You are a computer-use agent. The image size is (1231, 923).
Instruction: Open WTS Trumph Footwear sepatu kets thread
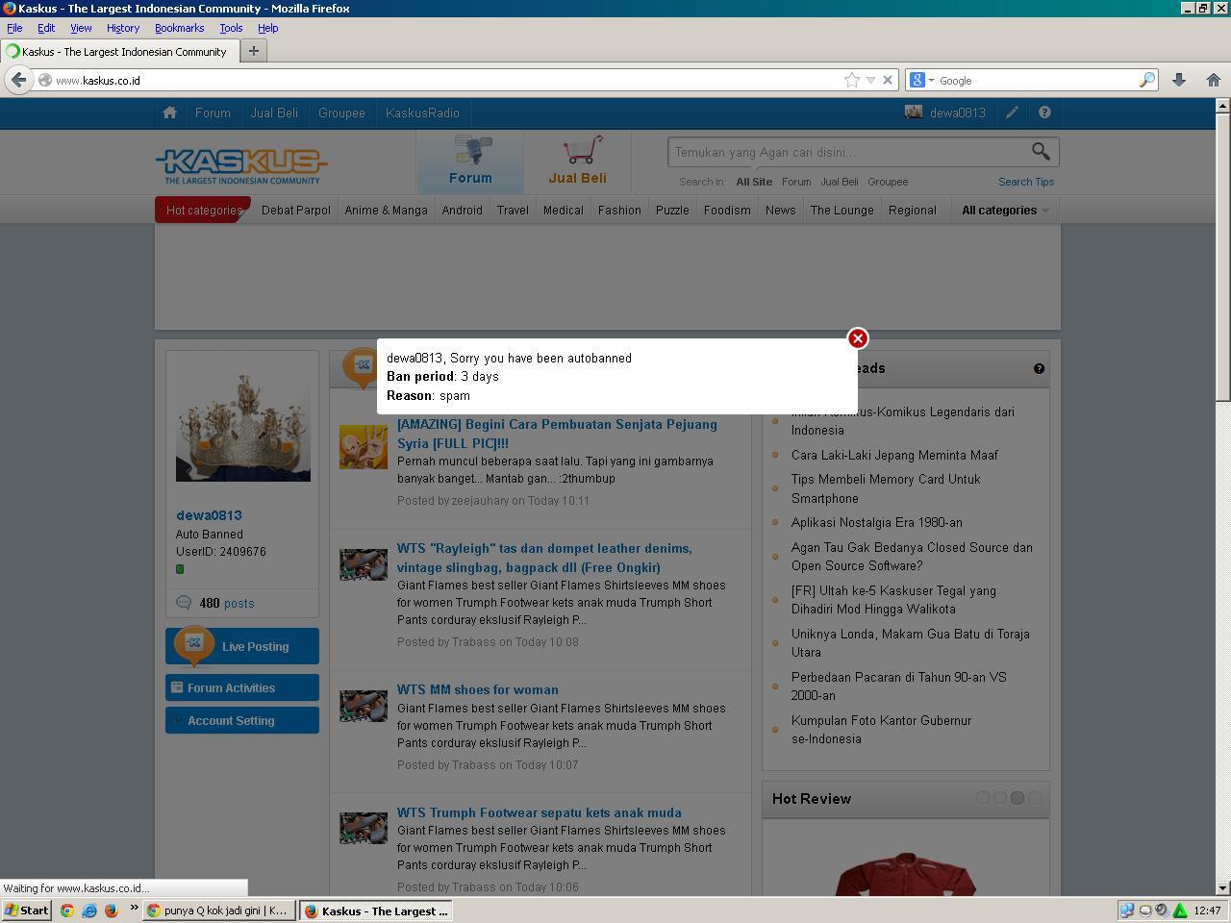click(x=539, y=812)
